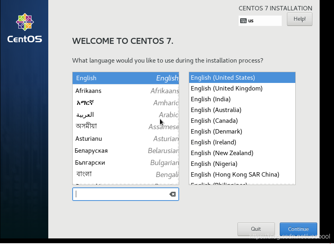
Task: Open the Help! button
Action: (x=300, y=19)
